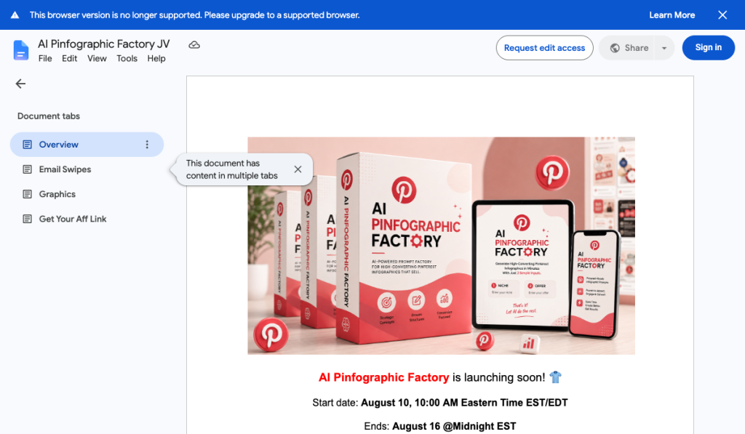Click the Share button

point(627,48)
